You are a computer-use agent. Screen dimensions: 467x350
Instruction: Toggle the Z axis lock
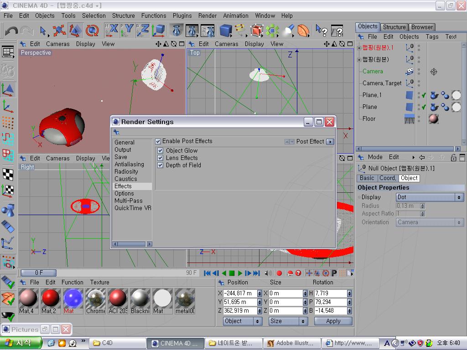click(x=143, y=31)
